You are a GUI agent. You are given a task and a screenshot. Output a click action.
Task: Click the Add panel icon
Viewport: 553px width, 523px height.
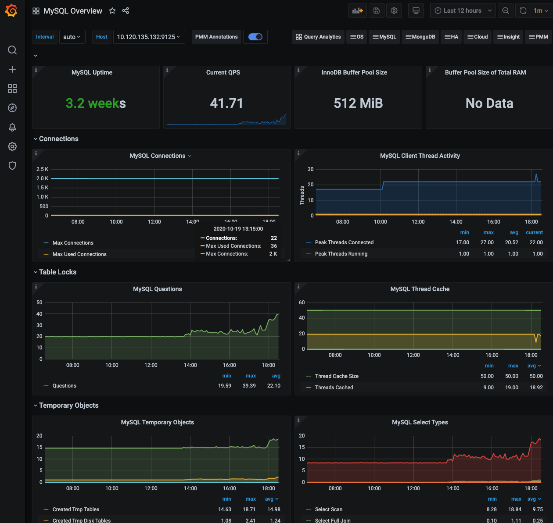pos(357,11)
